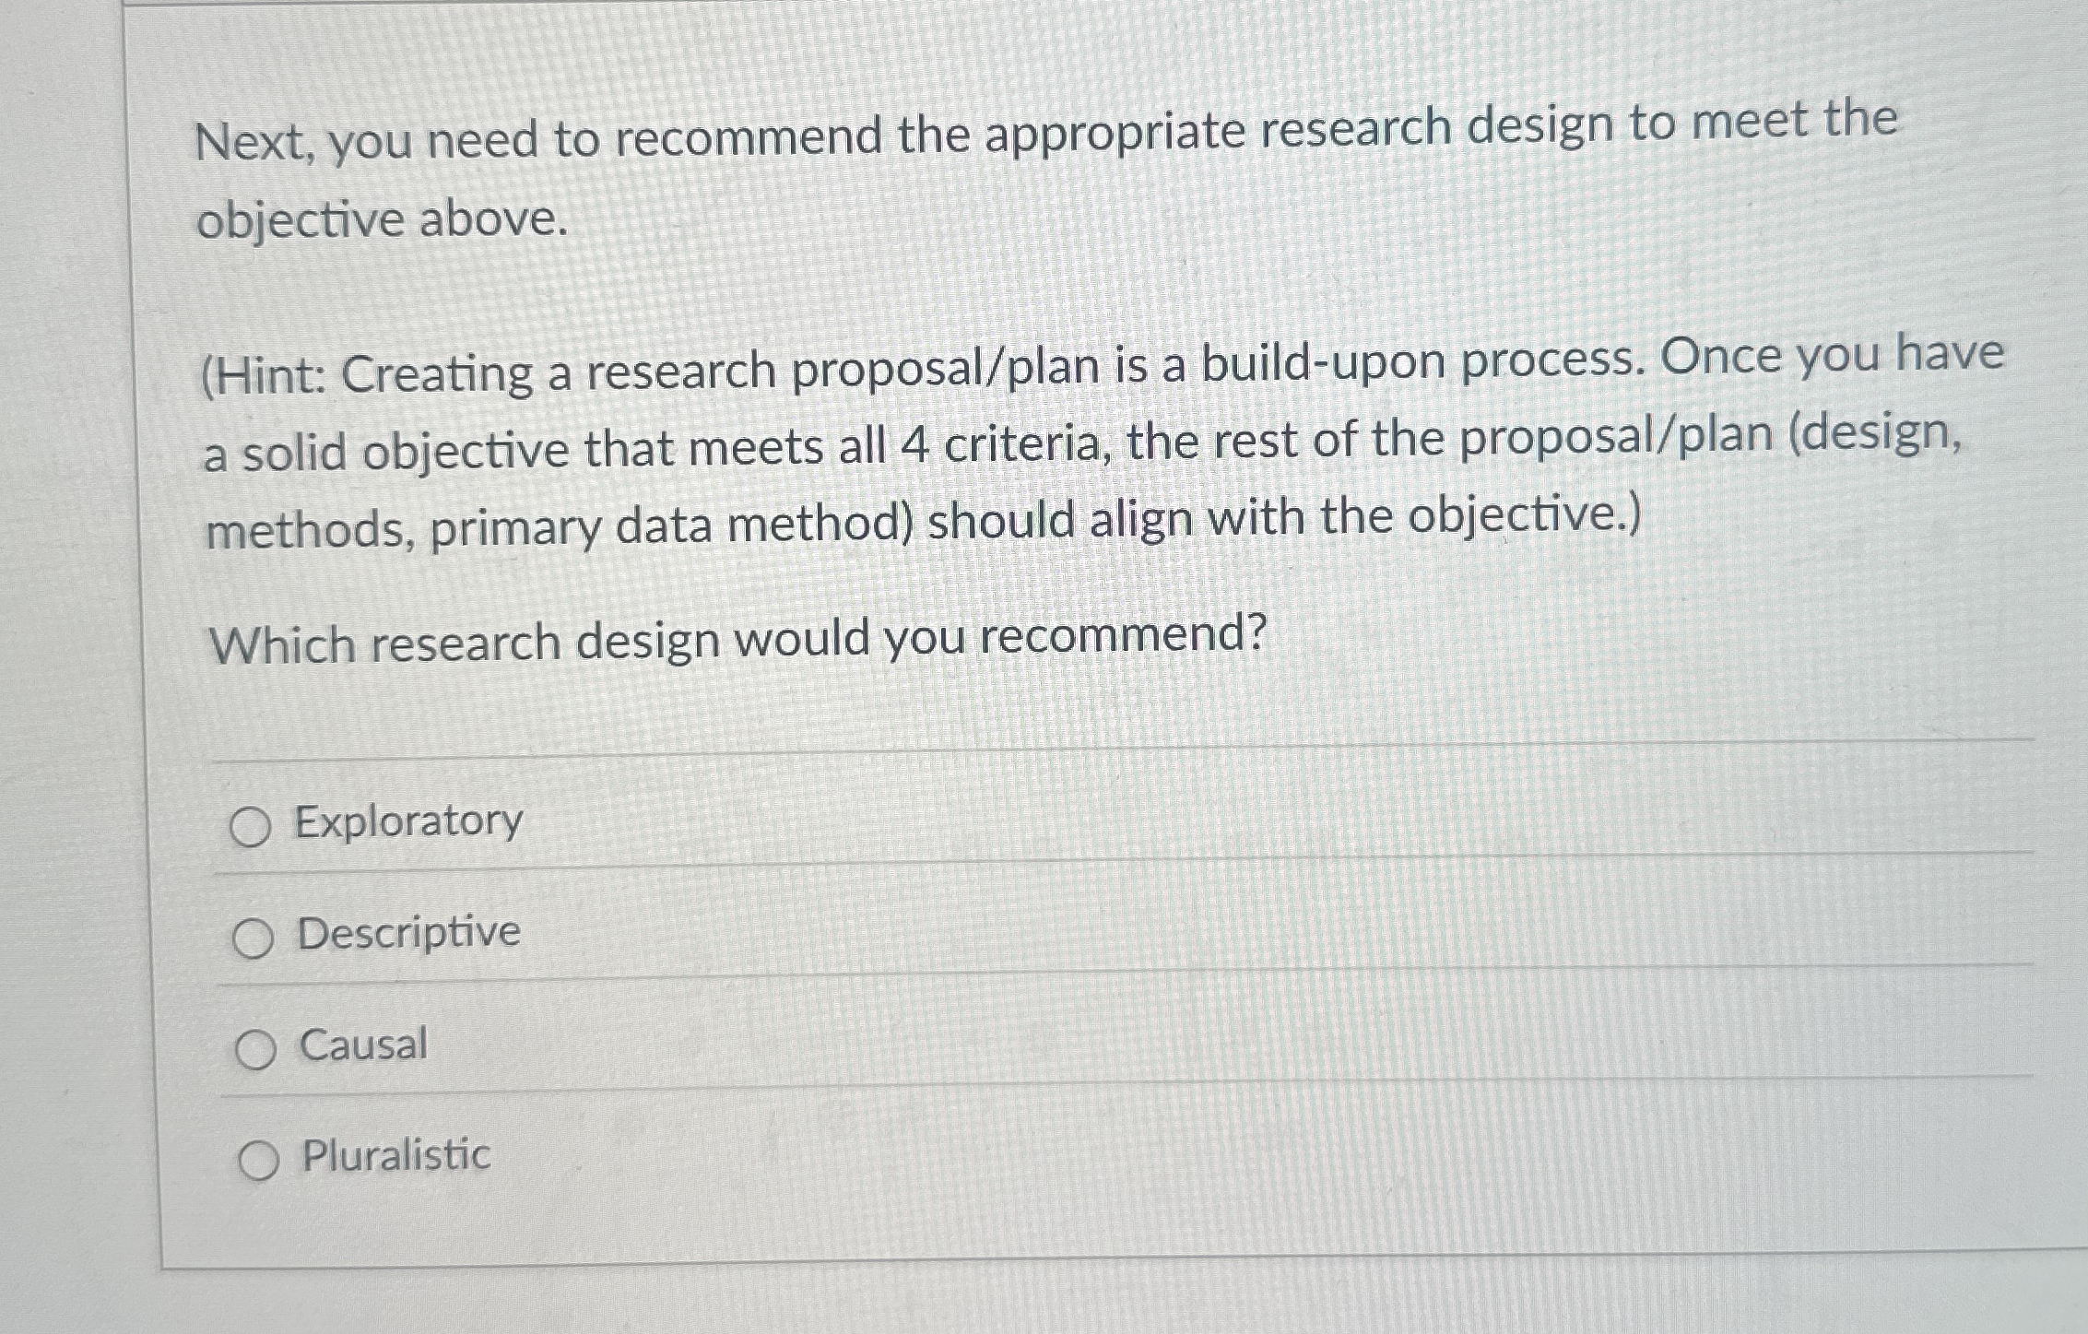The height and width of the screenshot is (1334, 2088).
Task: Click the number "4" before "criteria"
Action: click(914, 446)
